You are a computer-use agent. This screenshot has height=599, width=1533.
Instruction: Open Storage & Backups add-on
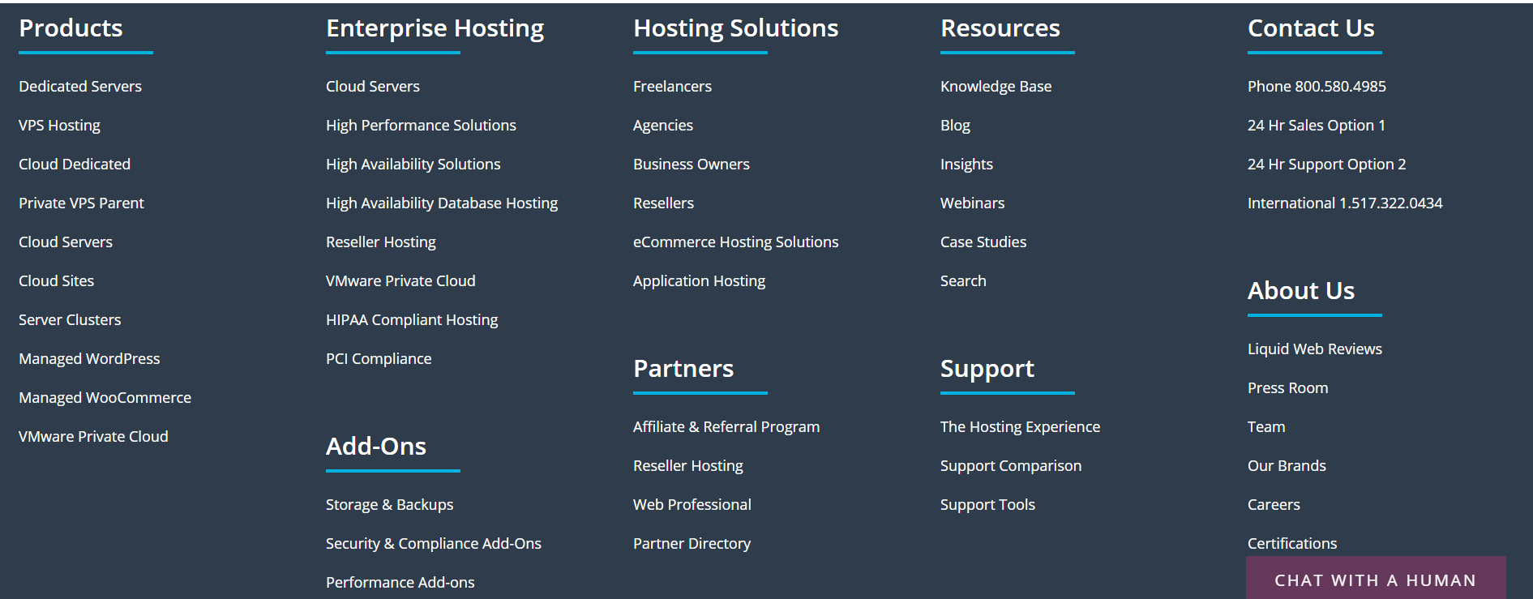389,505
